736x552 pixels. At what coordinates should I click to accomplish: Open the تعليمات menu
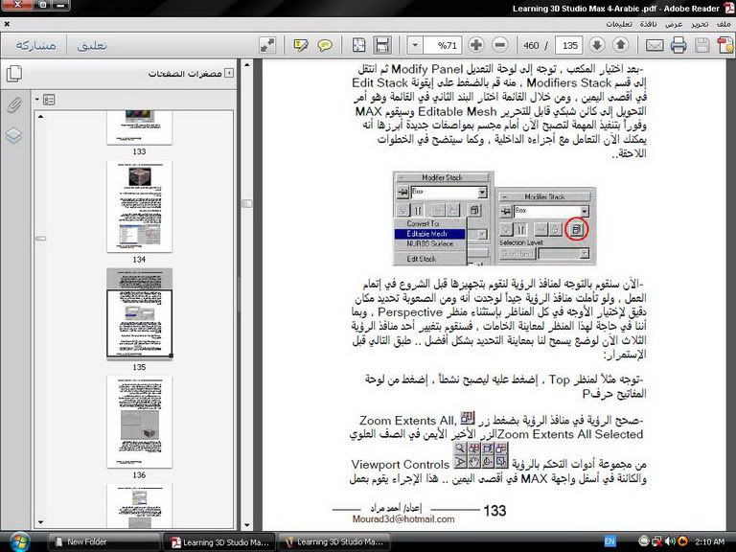point(619,23)
